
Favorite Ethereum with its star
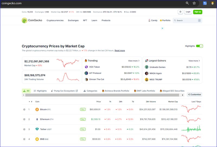coord(24,119)
